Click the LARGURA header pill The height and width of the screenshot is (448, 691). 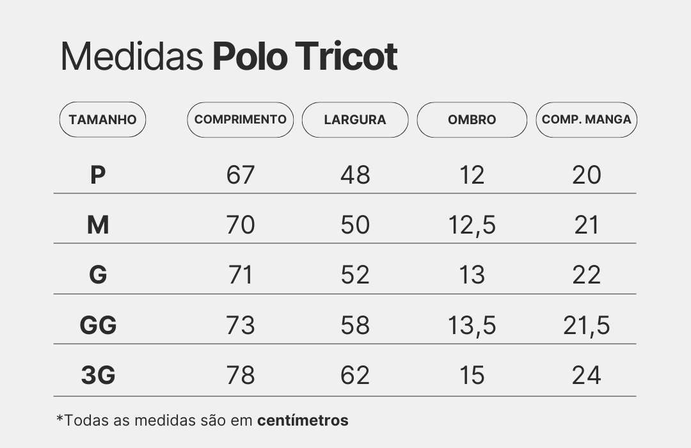(354, 120)
